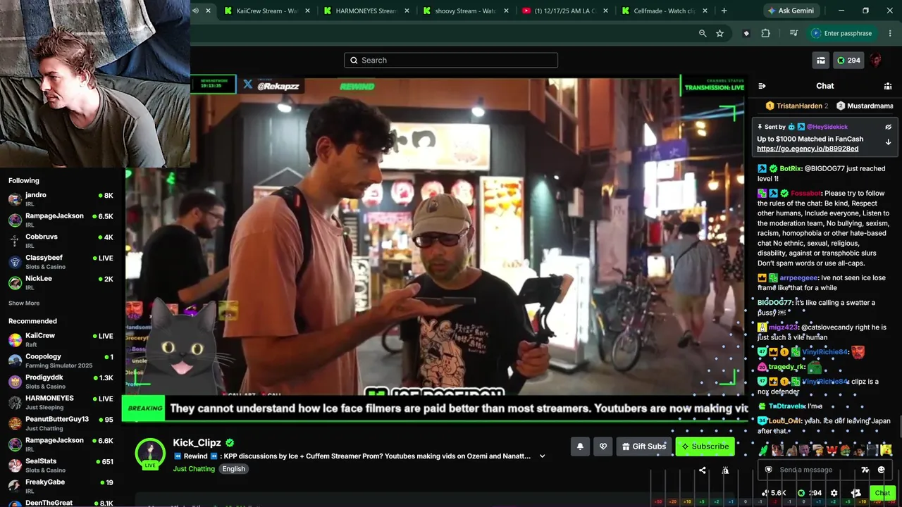
Task: Open the Kick gift icon beside settings
Action: tap(856, 493)
